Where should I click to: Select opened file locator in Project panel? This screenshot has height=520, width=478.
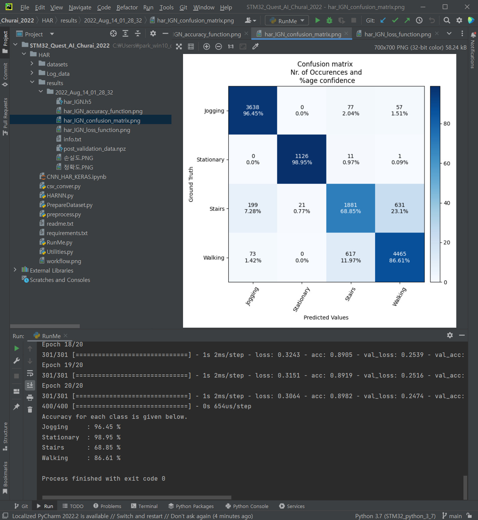(113, 34)
